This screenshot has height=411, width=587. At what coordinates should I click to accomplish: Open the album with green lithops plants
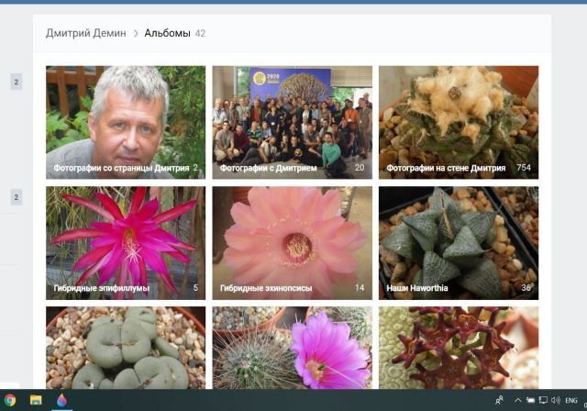pos(126,347)
